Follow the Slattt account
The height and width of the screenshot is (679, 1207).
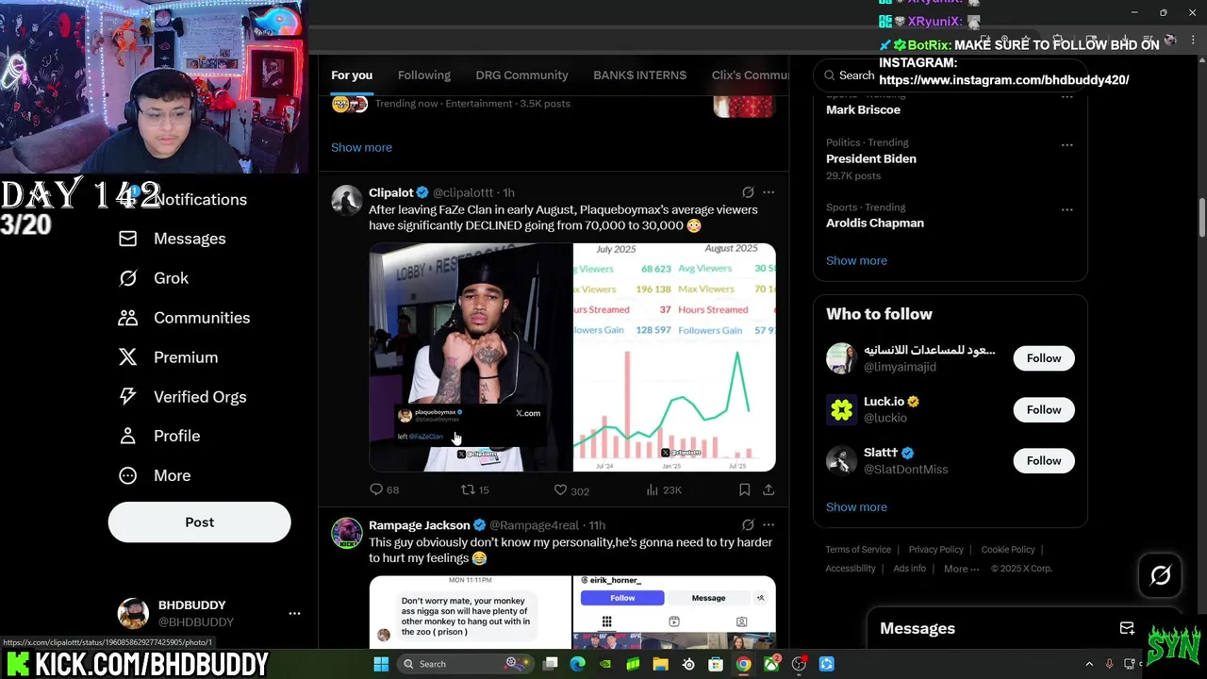pos(1044,460)
